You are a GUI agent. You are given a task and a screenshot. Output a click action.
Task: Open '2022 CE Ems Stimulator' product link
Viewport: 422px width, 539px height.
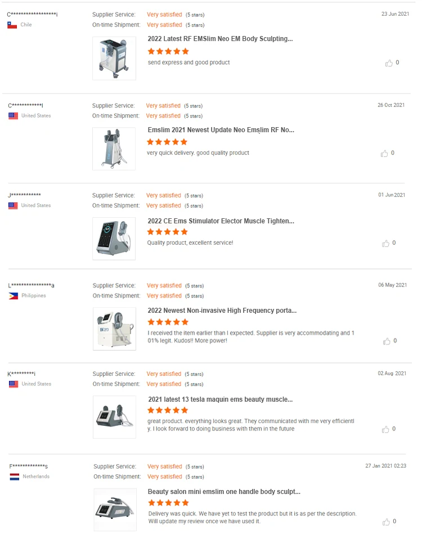tap(220, 221)
